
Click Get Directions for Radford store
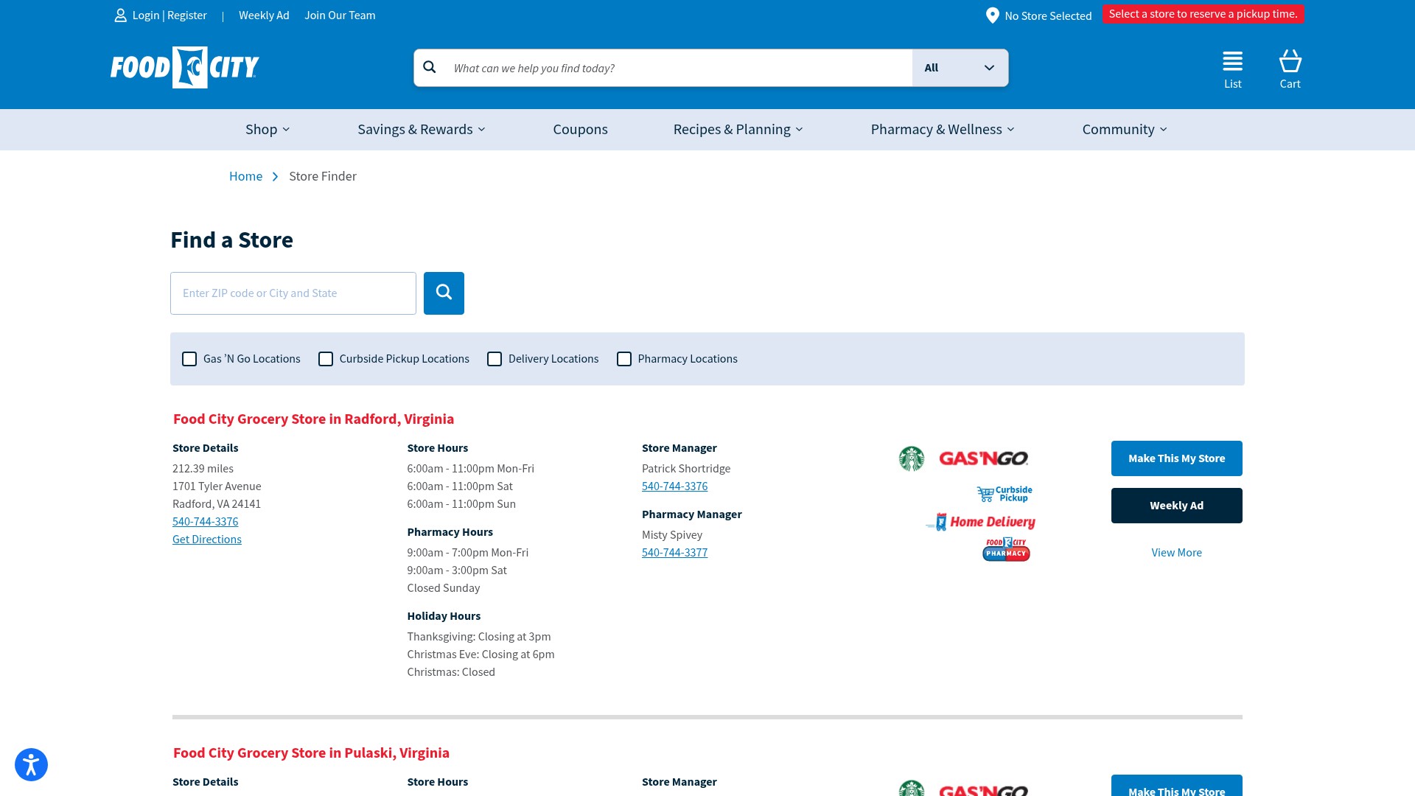tap(207, 540)
